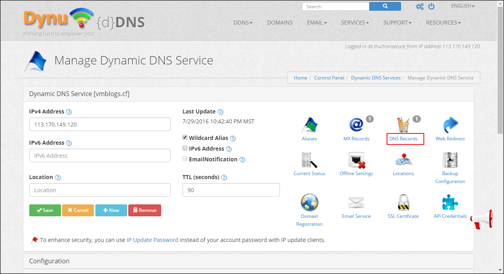Click the Web Redirect arrow icon
The width and height of the screenshot is (504, 274).
(x=450, y=125)
